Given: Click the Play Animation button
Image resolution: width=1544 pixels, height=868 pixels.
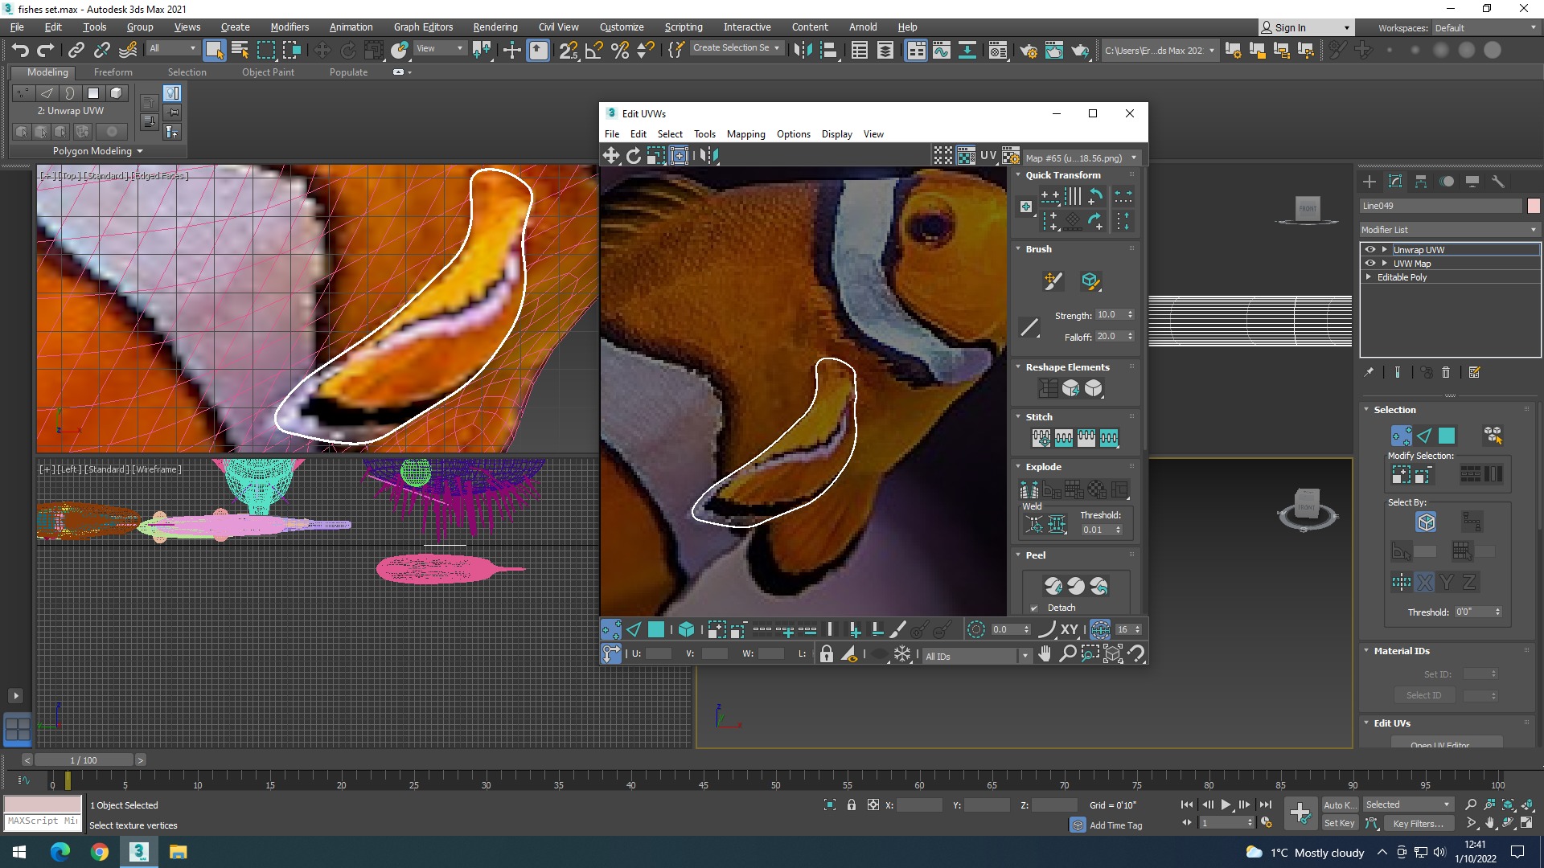Looking at the screenshot, I should (x=1226, y=805).
